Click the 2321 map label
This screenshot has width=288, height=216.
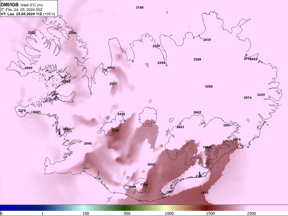[37, 112]
